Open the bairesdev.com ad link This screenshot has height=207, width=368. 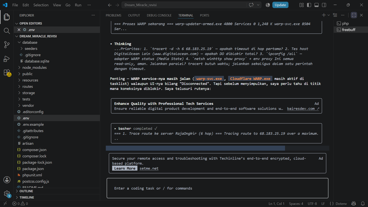click(x=303, y=109)
